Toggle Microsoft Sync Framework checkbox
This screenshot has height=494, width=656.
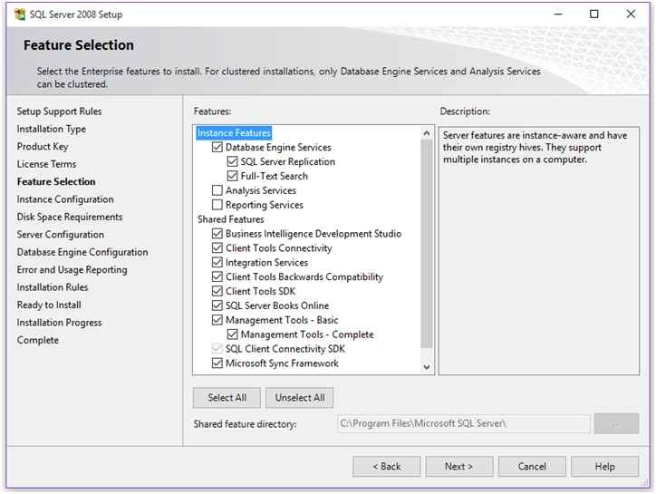pos(217,363)
